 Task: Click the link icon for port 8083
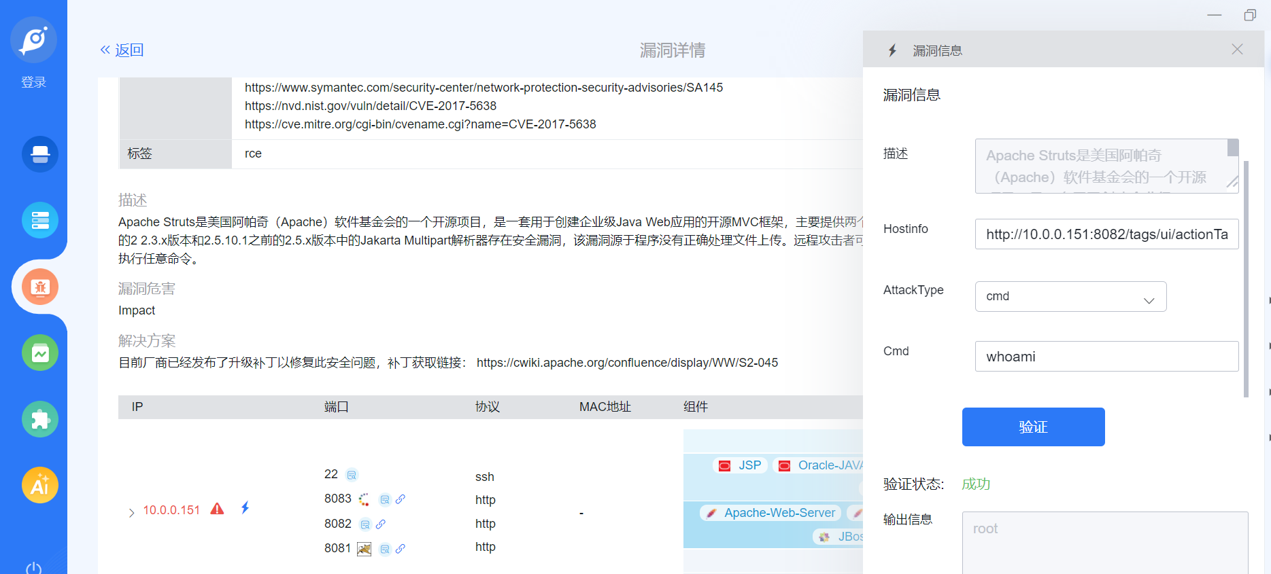click(401, 499)
